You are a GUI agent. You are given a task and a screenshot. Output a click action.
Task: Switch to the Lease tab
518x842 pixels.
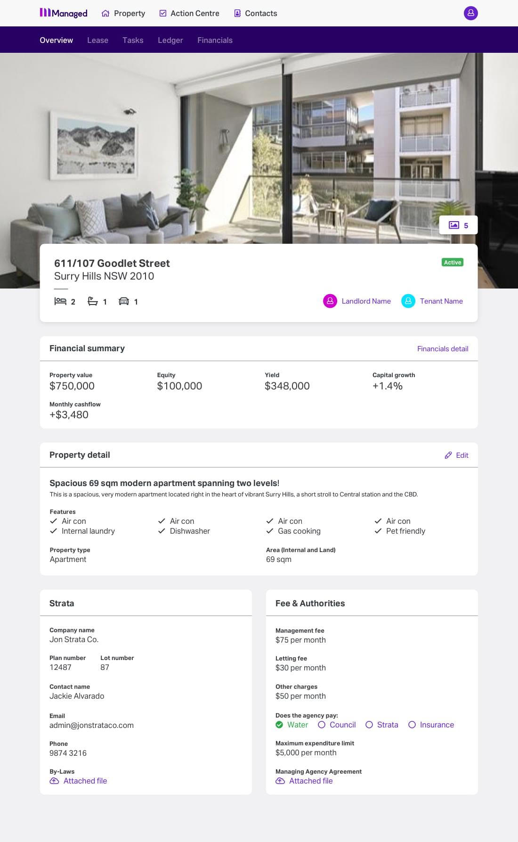[x=97, y=40]
